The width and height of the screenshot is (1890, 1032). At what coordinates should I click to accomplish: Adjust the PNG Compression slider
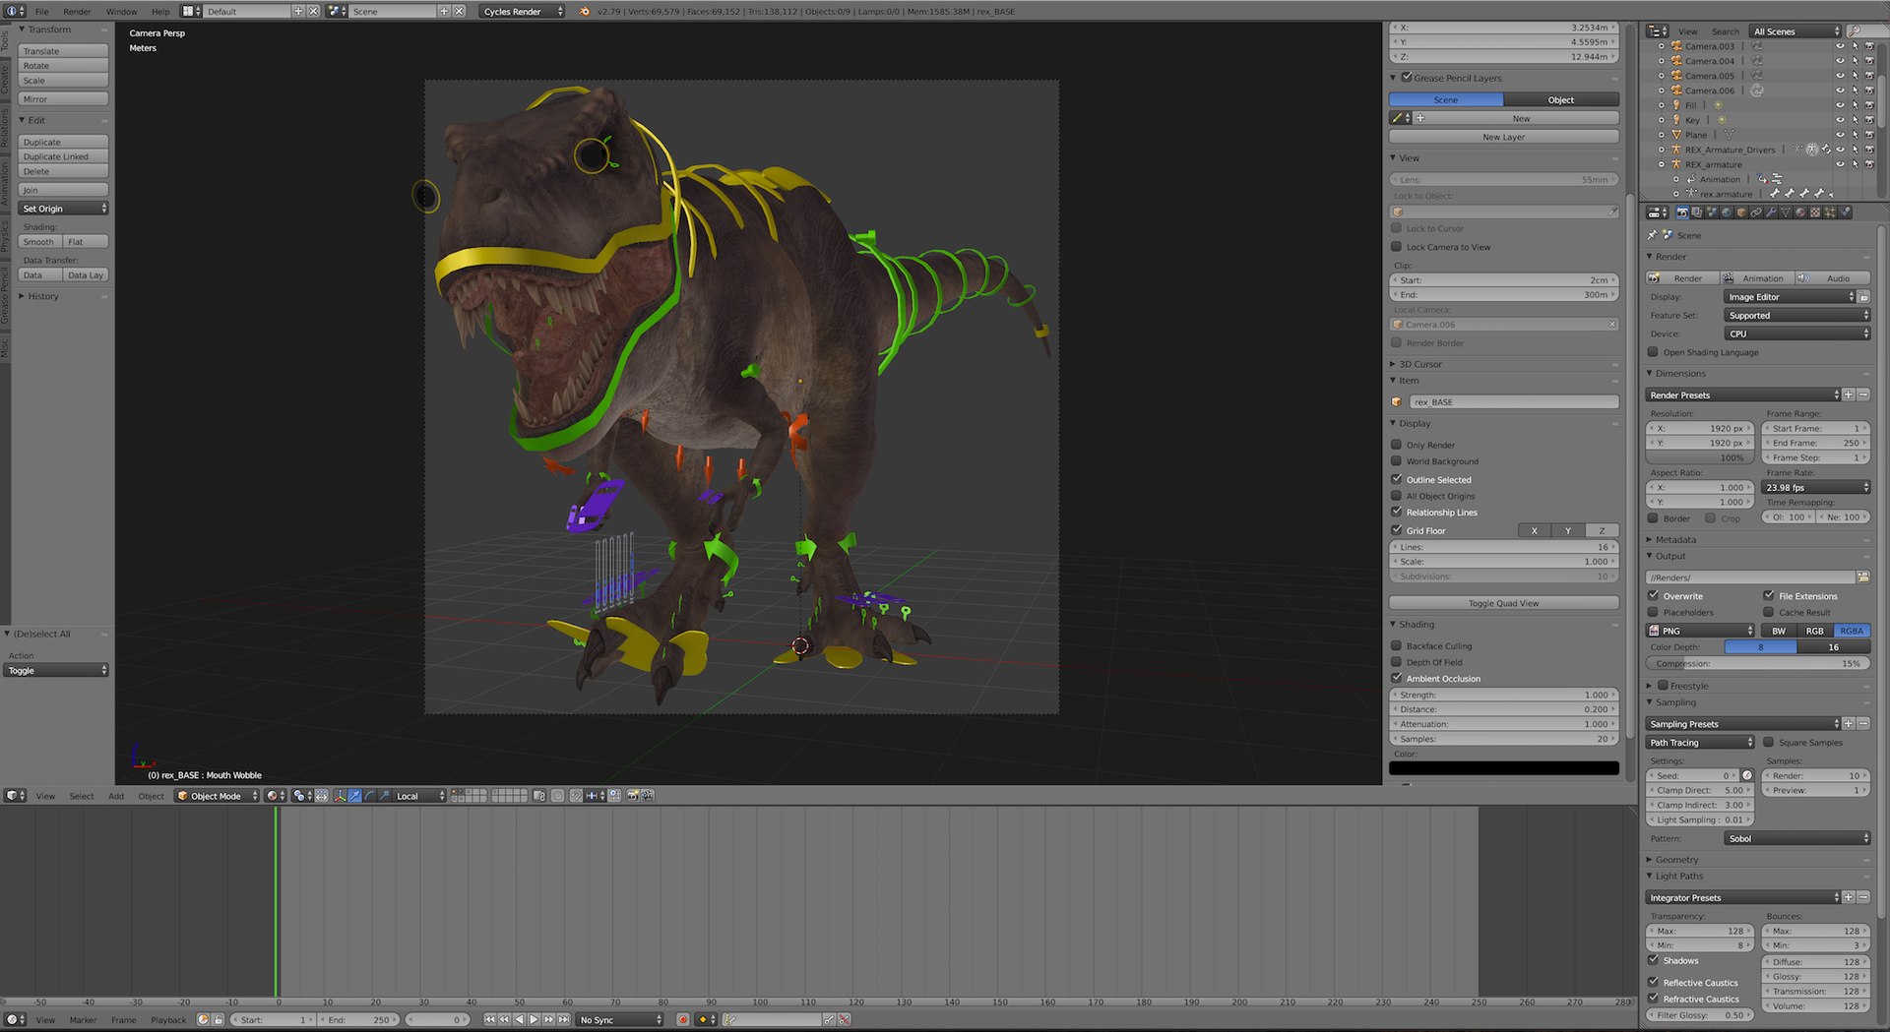click(x=1758, y=663)
